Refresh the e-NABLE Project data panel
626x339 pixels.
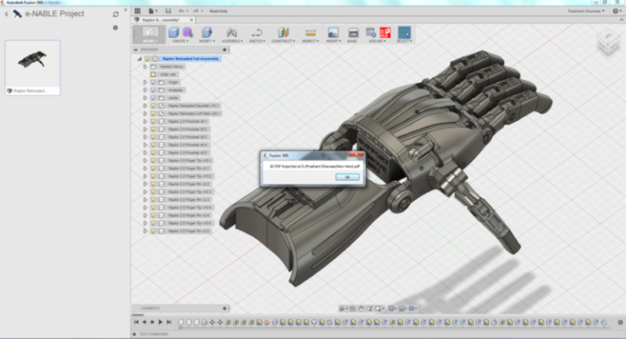click(x=116, y=15)
